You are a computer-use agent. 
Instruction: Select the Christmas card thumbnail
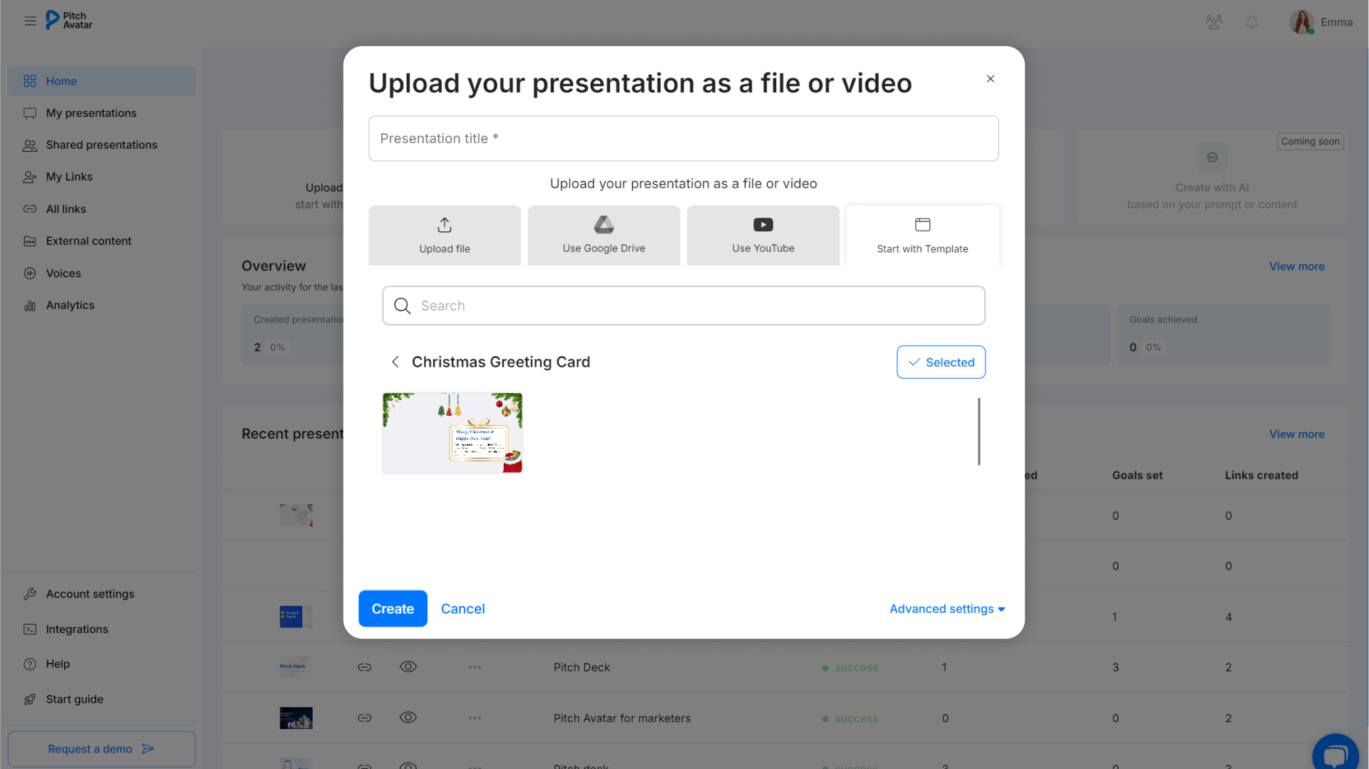tap(453, 433)
